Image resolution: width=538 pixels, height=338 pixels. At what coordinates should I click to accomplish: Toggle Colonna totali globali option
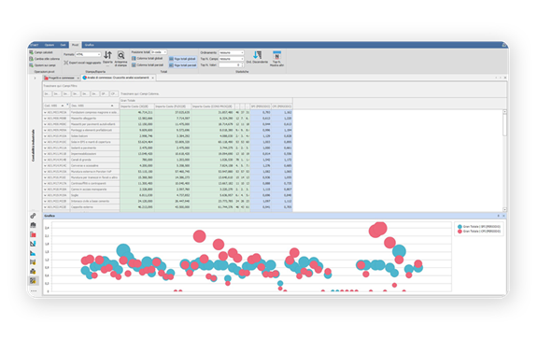[148, 59]
